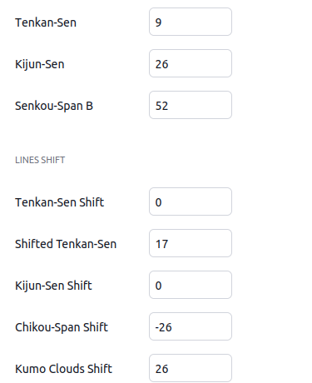
Task: Select the Senkou-Span B input field
Action: [191, 105]
